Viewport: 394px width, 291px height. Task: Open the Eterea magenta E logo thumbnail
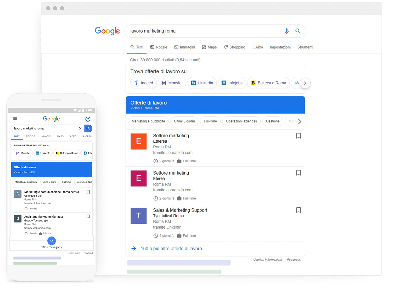point(139,179)
